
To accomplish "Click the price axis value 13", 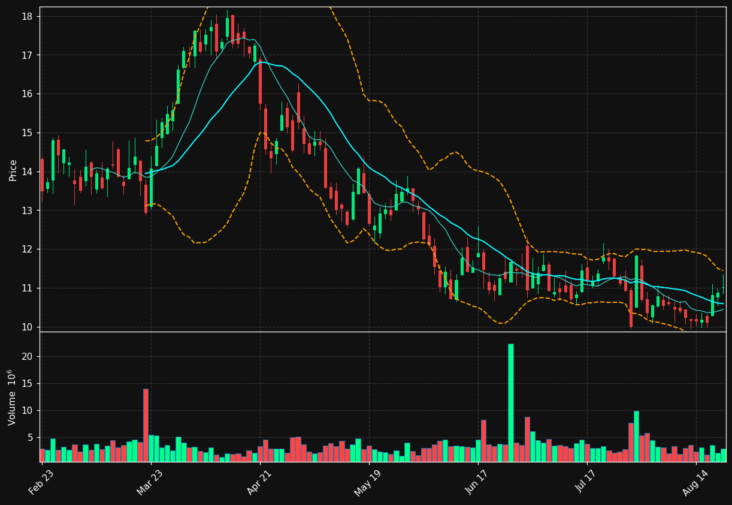I will tap(27, 211).
